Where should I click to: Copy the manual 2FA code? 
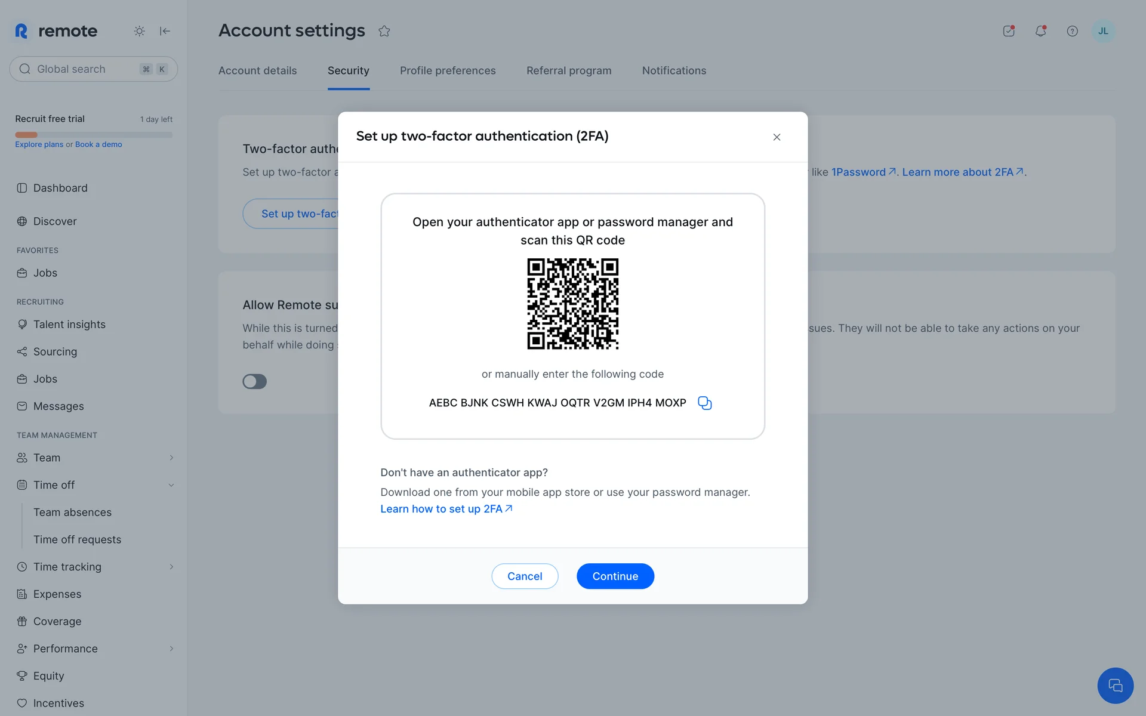click(704, 403)
